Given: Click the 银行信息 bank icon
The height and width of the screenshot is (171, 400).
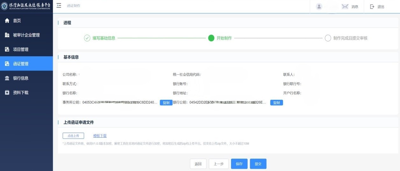Looking at the screenshot, I should pyautogui.click(x=7, y=78).
